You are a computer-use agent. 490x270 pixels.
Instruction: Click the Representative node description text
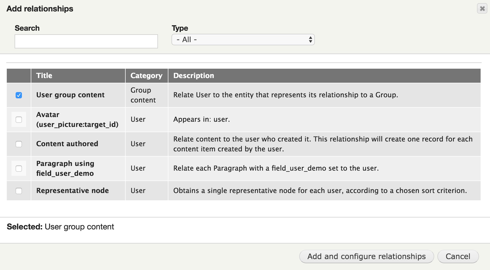pos(320,191)
